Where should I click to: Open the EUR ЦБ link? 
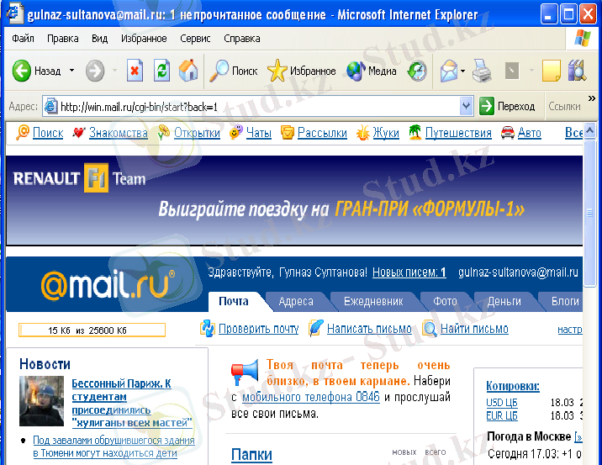[x=502, y=416]
